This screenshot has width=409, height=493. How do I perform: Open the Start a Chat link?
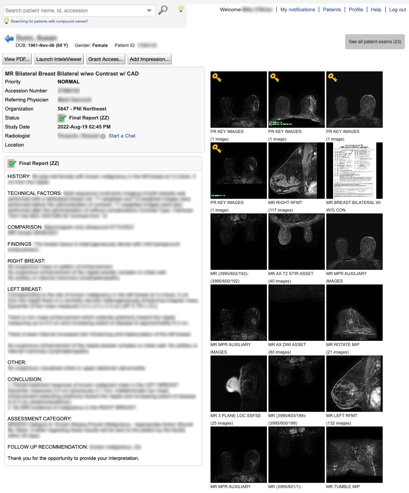(122, 136)
